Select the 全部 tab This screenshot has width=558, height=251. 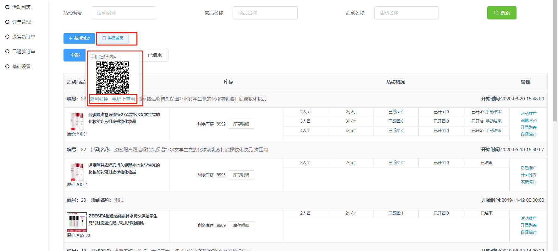[x=75, y=55]
